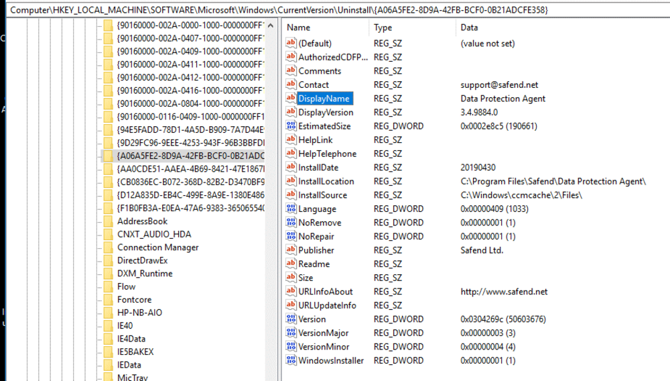
Task: Click the tree pane scroll up arrow
Action: 271,25
